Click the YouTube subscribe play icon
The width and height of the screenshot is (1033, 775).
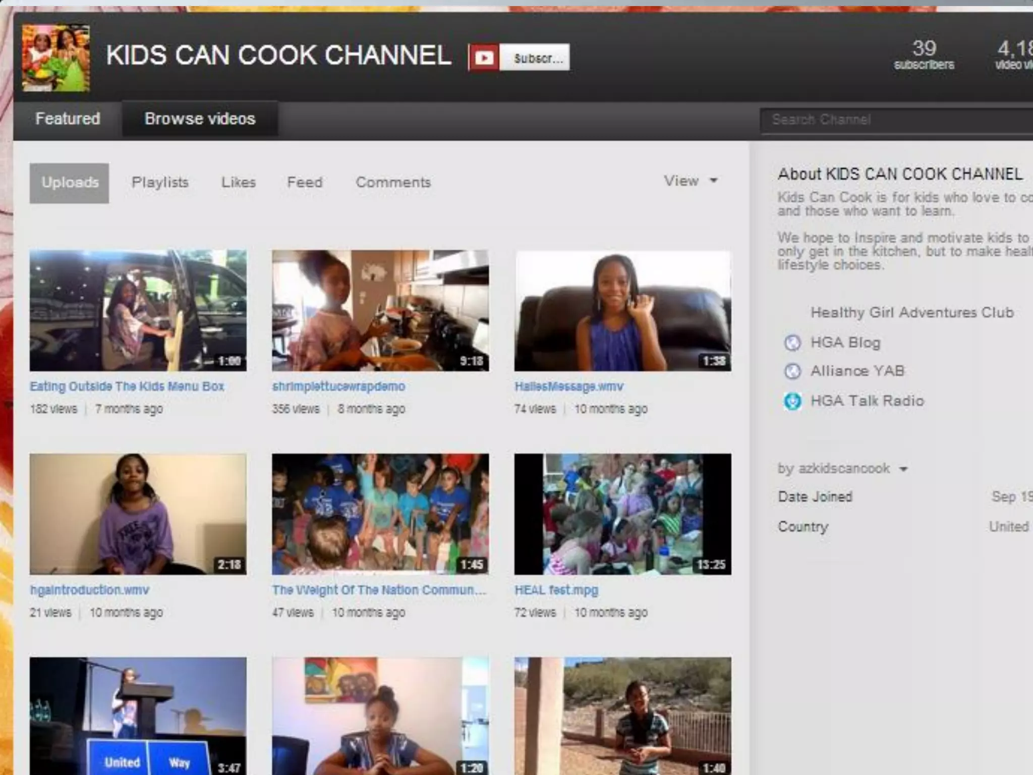(x=484, y=58)
